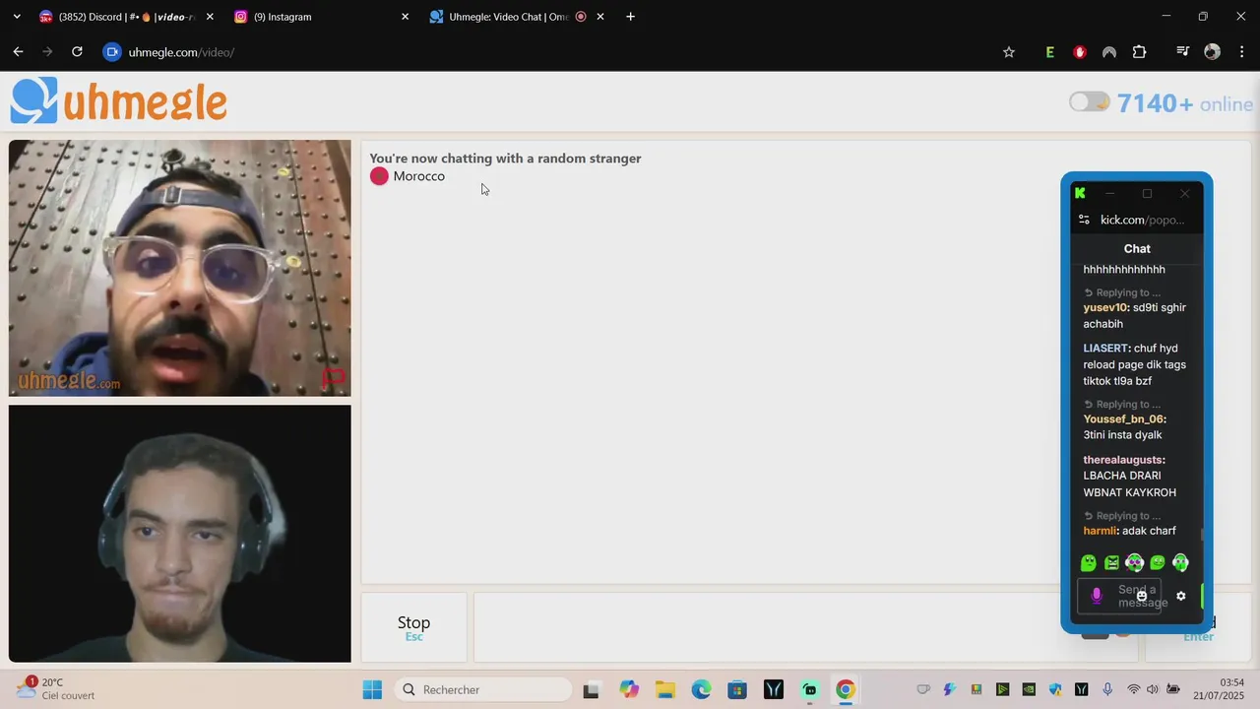
Task: Click the stranger's webcam video
Action: pos(180,268)
